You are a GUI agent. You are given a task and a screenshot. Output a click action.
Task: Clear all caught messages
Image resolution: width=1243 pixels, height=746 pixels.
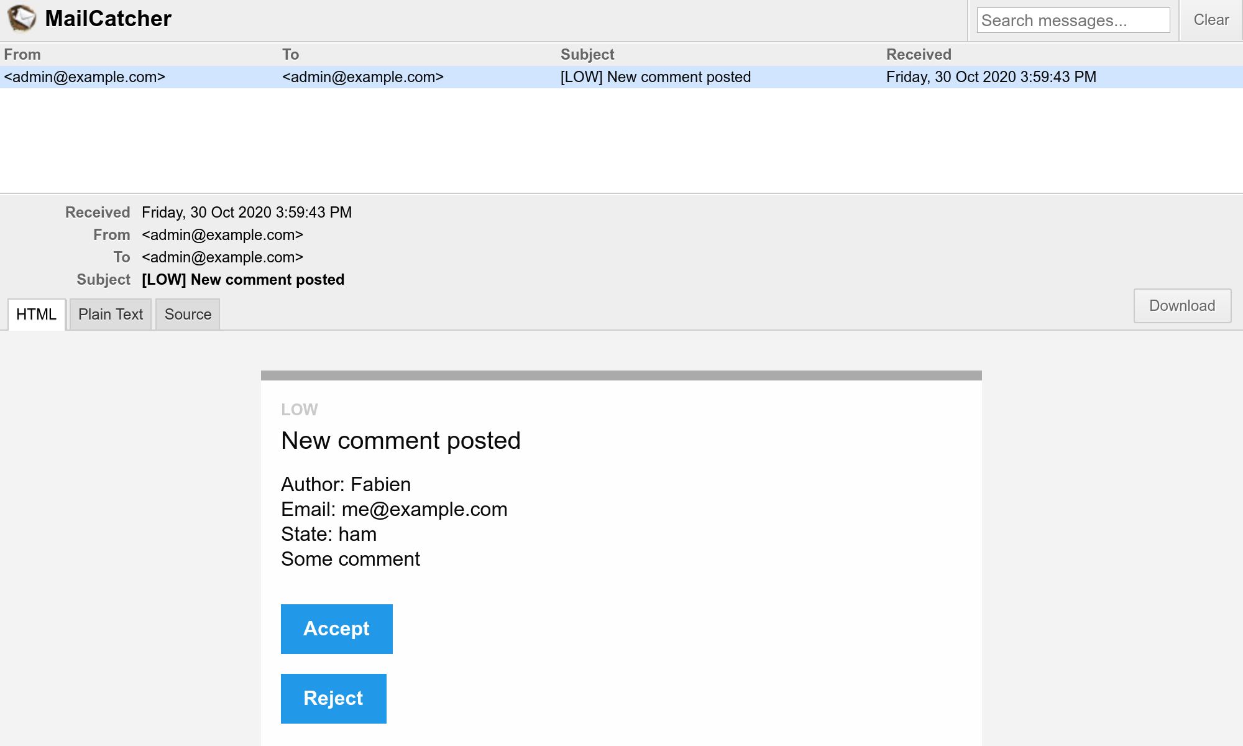[x=1211, y=20]
